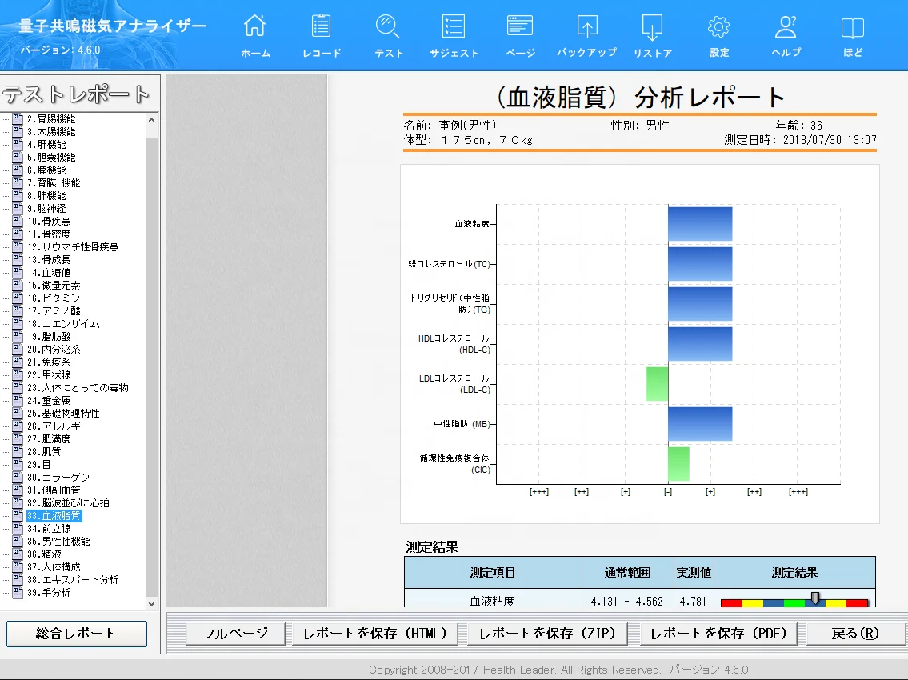The height and width of the screenshot is (680, 908).
Task: Click the ヘルプ help icon
Action: (x=786, y=36)
